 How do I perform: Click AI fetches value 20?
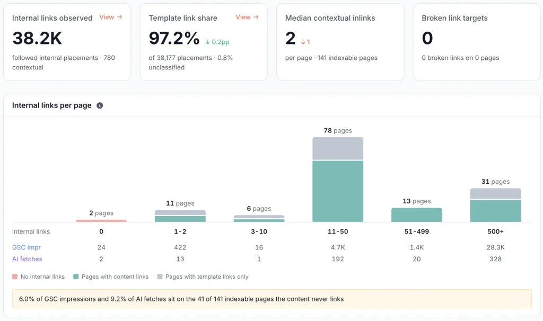point(417,259)
